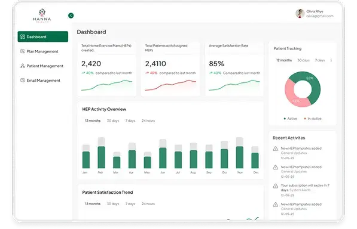
Task: Select 12 months in Patient Tracking
Action: click(284, 60)
